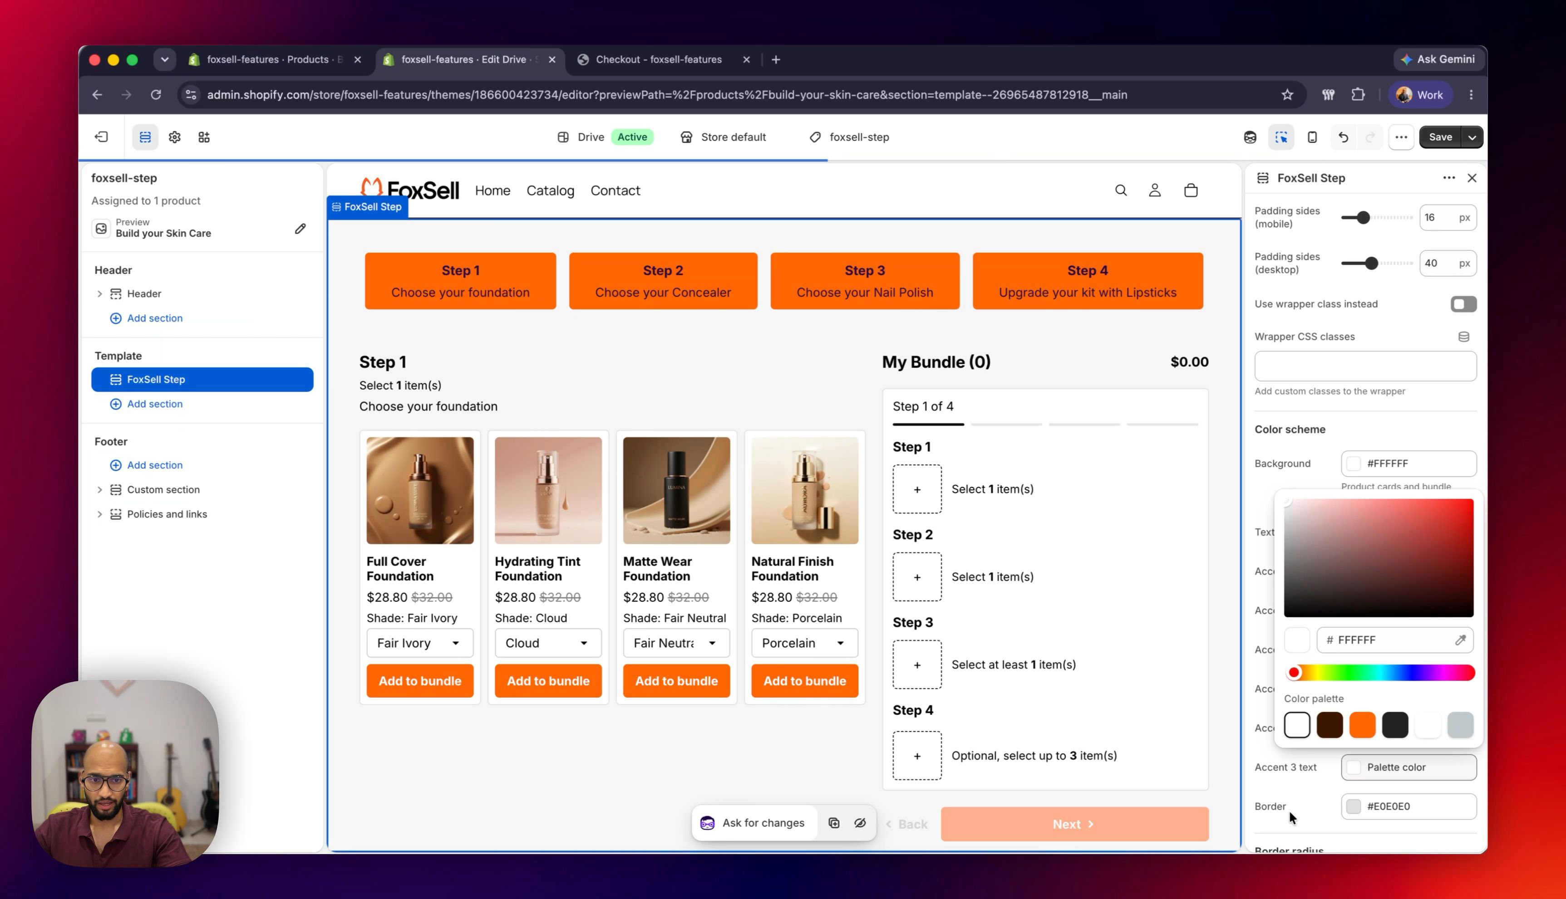This screenshot has width=1566, height=899.
Task: Toggle Use wrapper class instead switch
Action: [x=1463, y=304]
